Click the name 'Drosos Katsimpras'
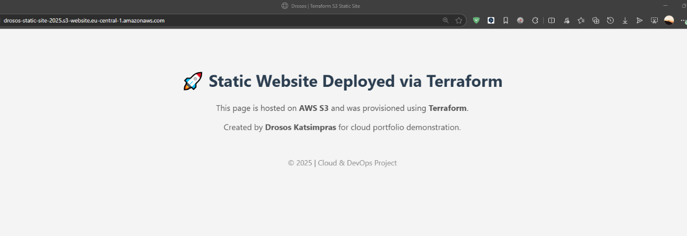The image size is (687, 236). pyautogui.click(x=301, y=127)
